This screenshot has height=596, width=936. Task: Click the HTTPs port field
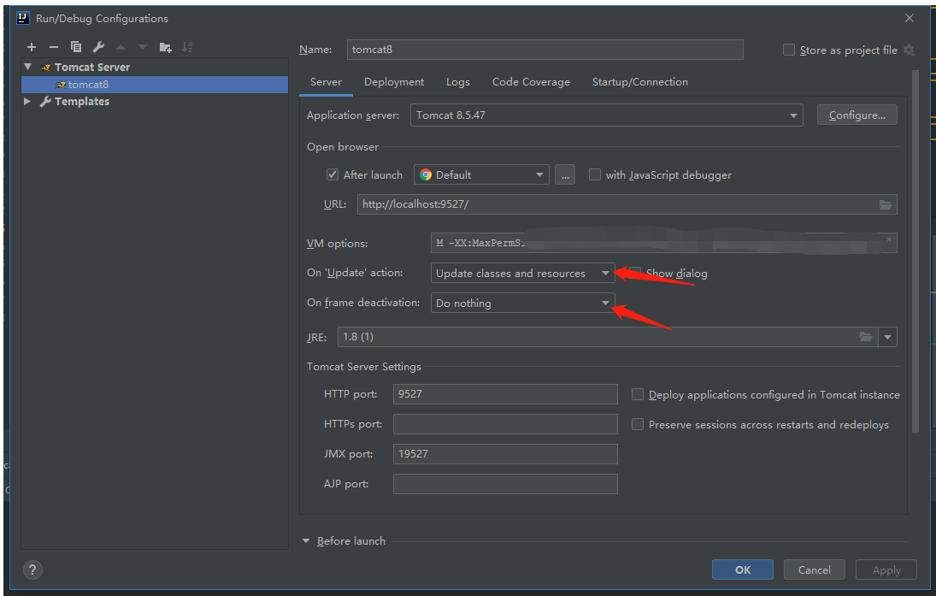(x=505, y=424)
